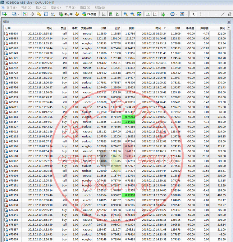Select the draw vertical line tool
The width and height of the screenshot is (233, 242).
(209, 14)
